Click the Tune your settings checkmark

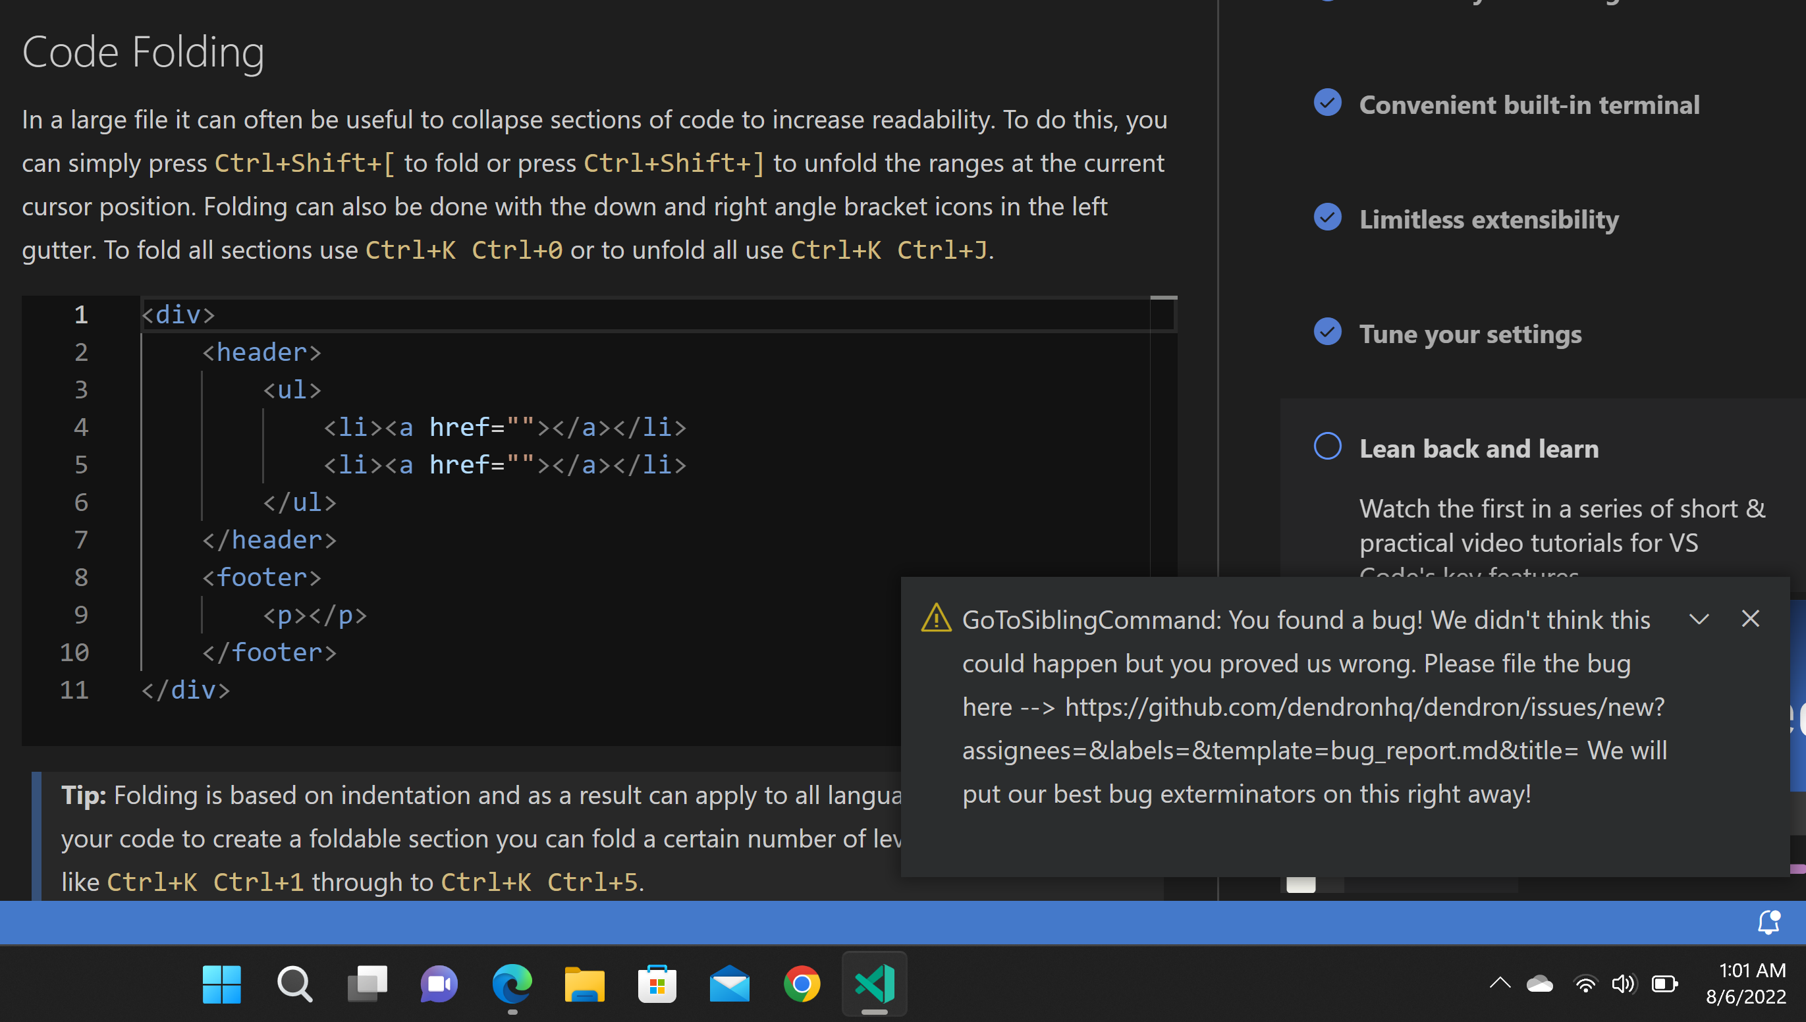(1327, 332)
